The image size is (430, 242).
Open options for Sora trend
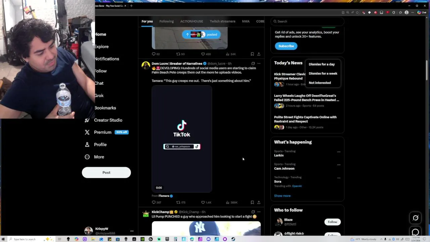(339, 178)
